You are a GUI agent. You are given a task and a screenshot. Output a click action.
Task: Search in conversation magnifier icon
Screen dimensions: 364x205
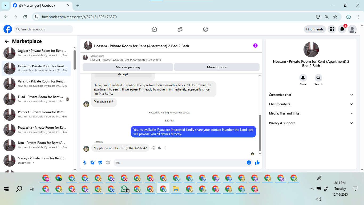[318, 78]
